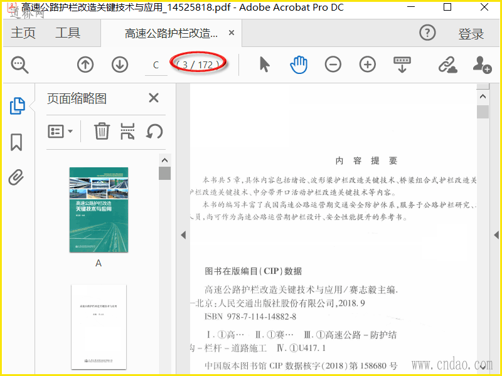Open the scrolling page display icon
Image resolution: width=502 pixels, height=376 pixels.
point(402,65)
